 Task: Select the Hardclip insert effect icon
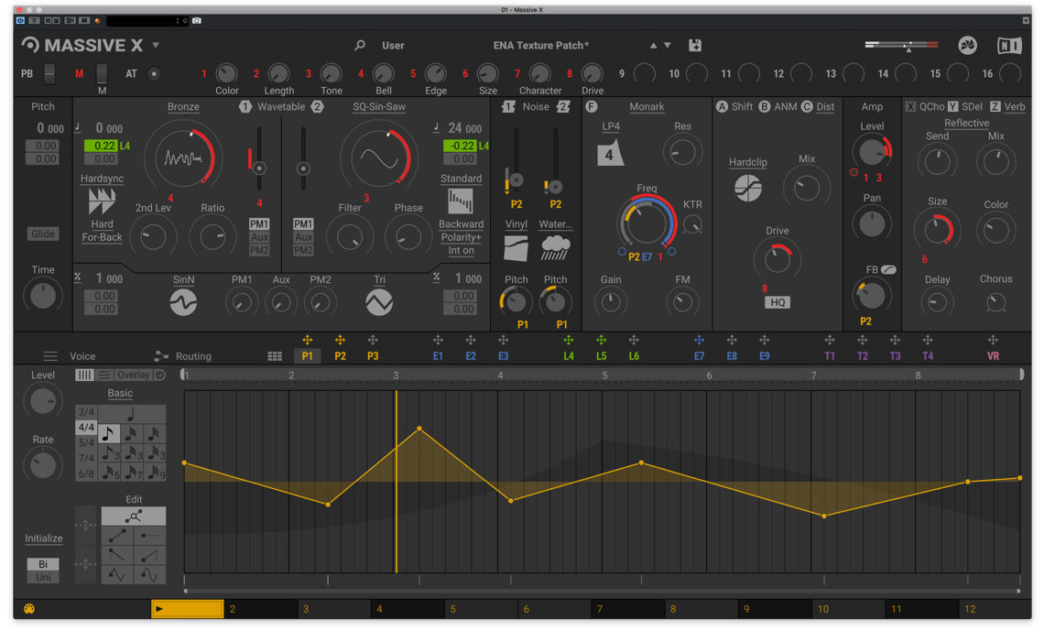click(747, 189)
